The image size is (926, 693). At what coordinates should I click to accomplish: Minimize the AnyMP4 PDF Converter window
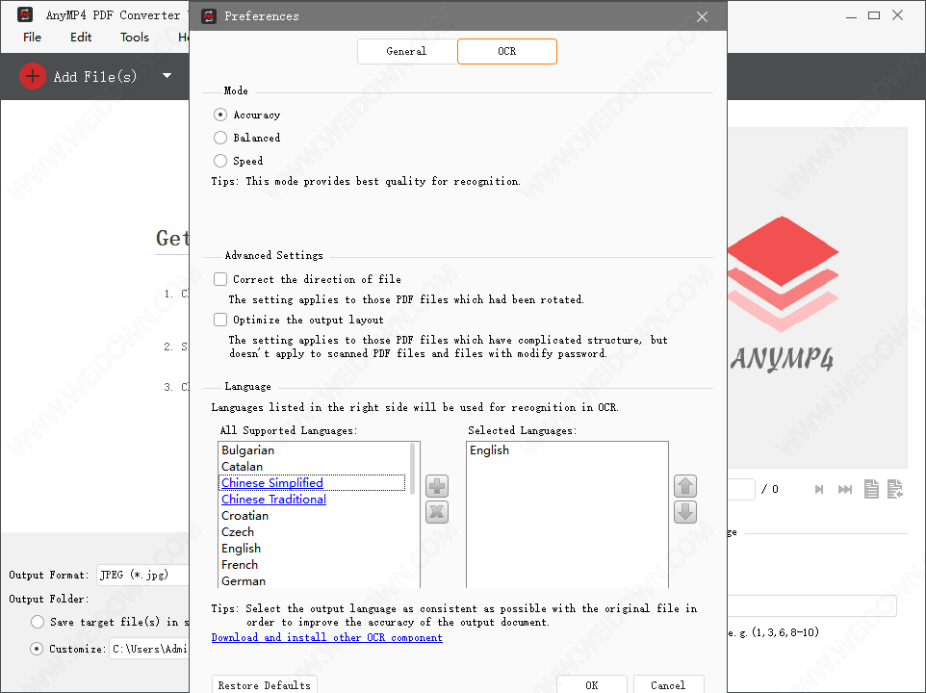tap(851, 16)
